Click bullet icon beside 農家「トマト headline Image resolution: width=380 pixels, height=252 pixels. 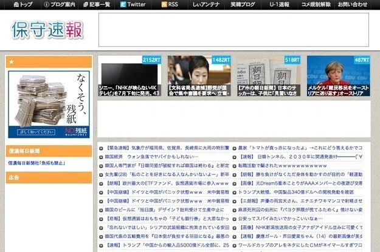(x=234, y=148)
